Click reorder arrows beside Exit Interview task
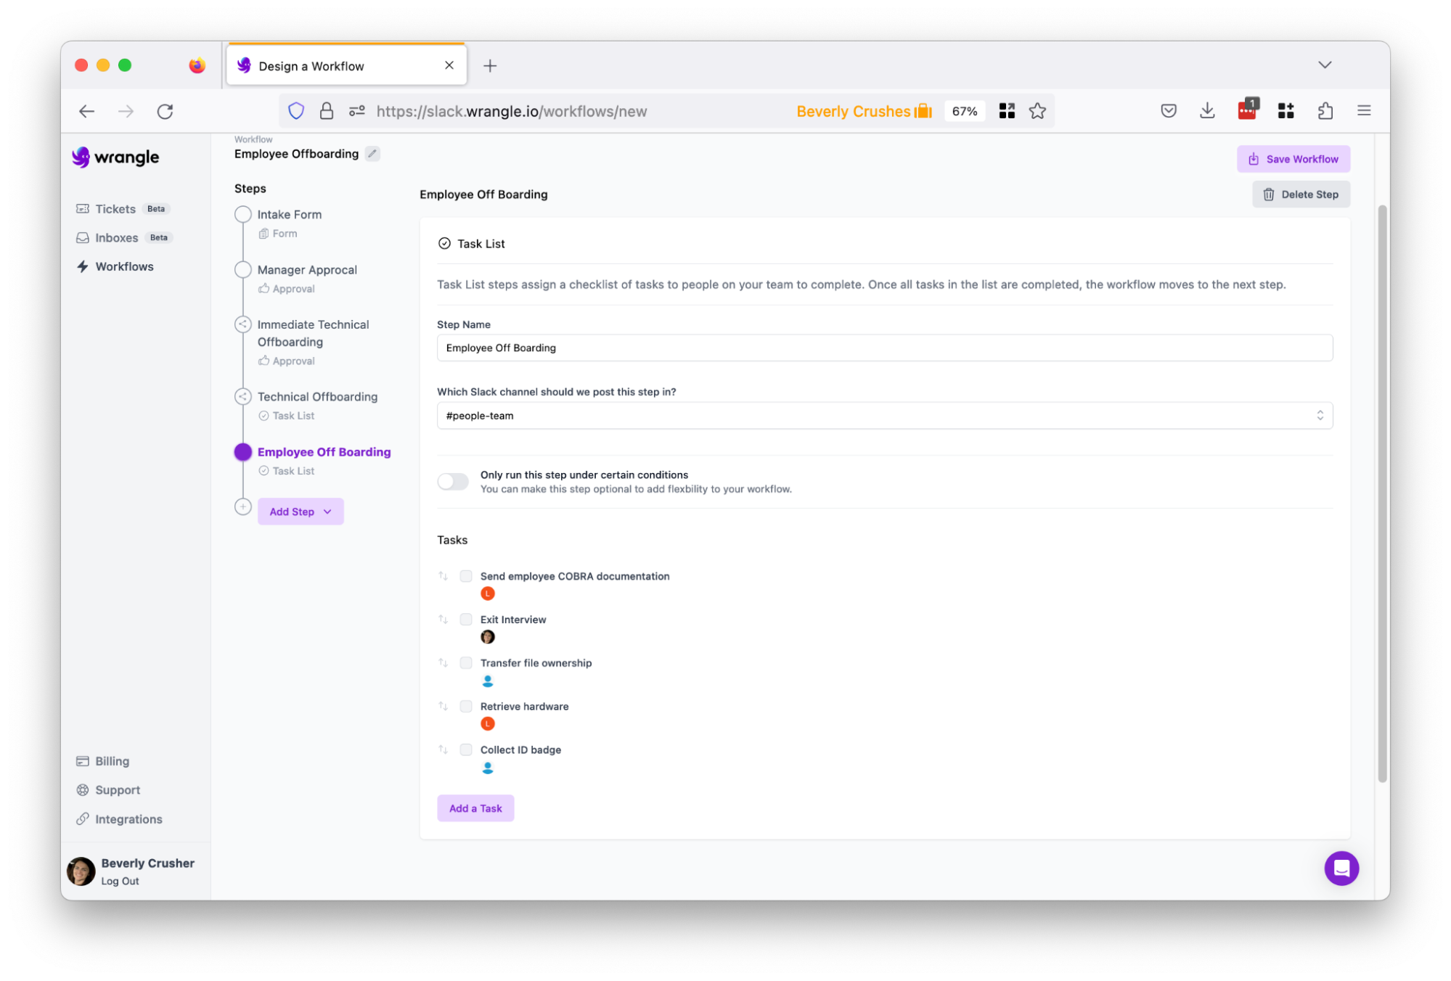 [x=443, y=620]
